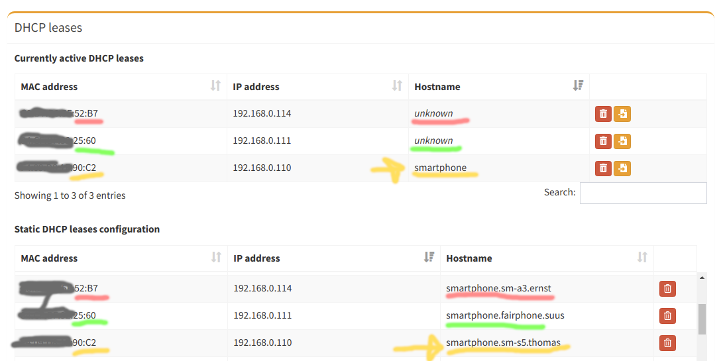Select unknown hostname for 192.168.0.114

[433, 113]
